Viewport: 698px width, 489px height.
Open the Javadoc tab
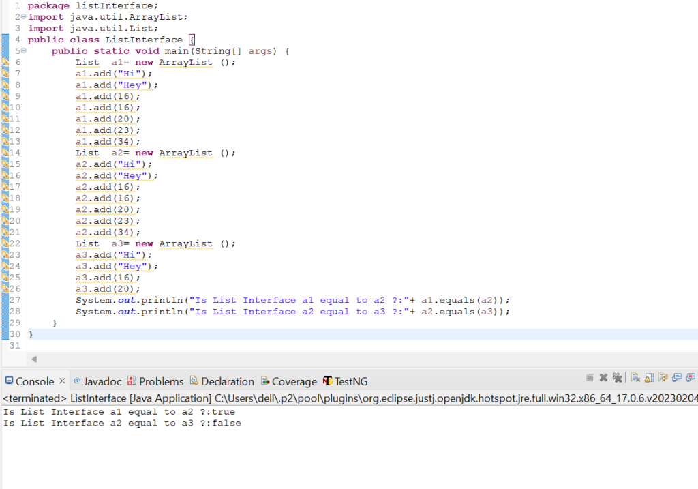(97, 381)
